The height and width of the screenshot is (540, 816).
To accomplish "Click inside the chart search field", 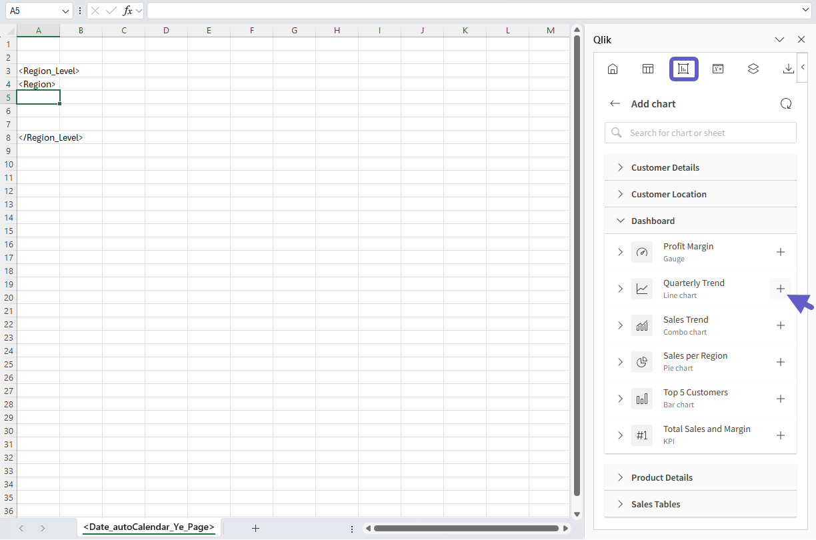I will point(700,133).
